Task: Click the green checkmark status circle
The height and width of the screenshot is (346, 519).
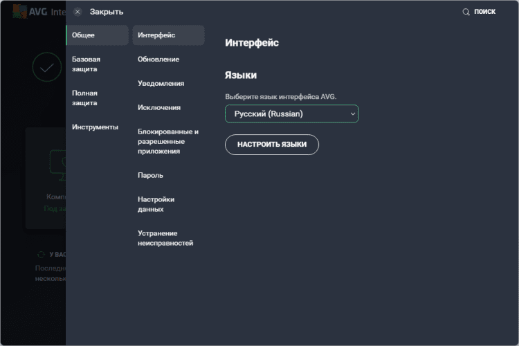Action: pos(46,68)
